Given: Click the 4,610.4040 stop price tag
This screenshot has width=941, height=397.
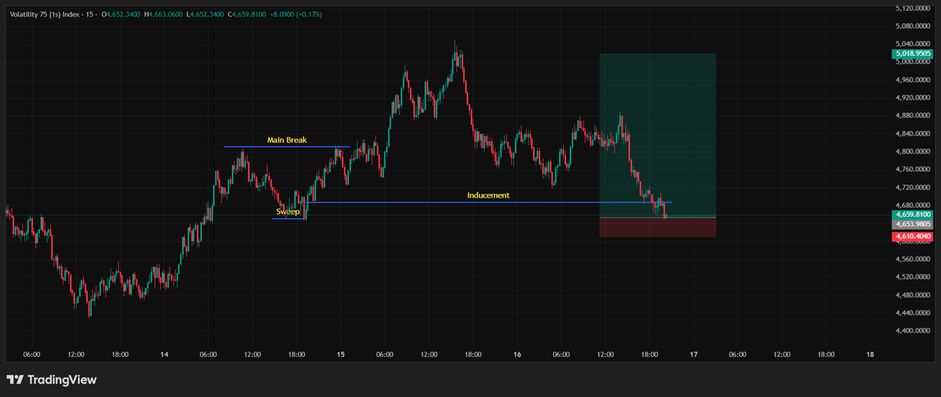Looking at the screenshot, I should [x=912, y=236].
